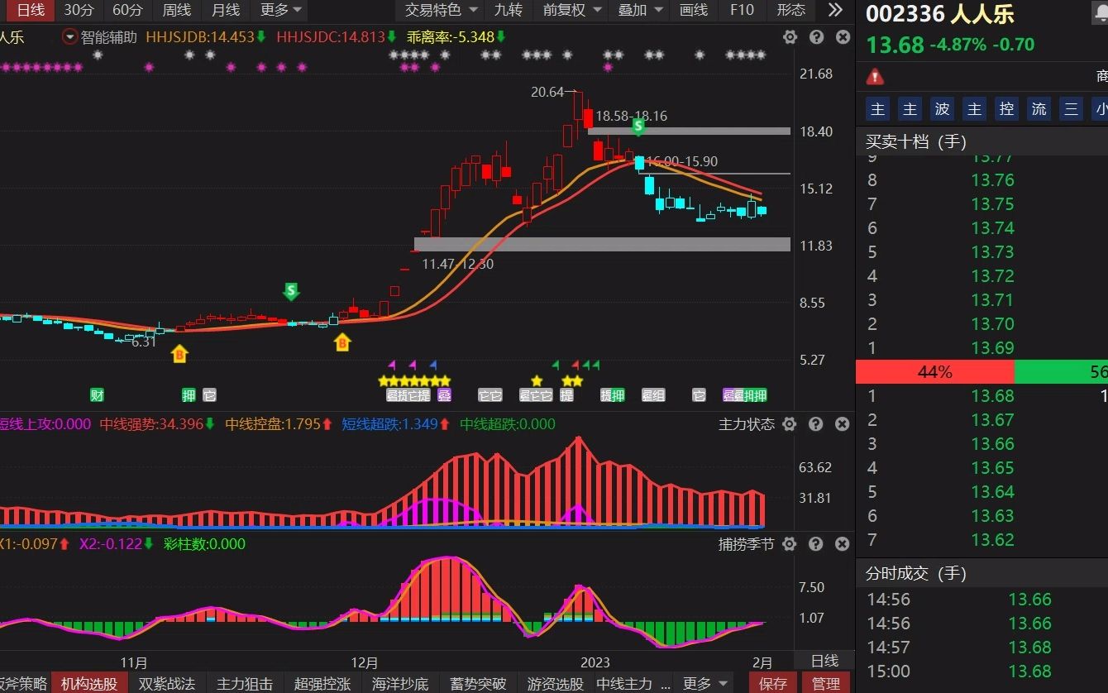Close the 捕捞季节 indicator panel

point(843,544)
